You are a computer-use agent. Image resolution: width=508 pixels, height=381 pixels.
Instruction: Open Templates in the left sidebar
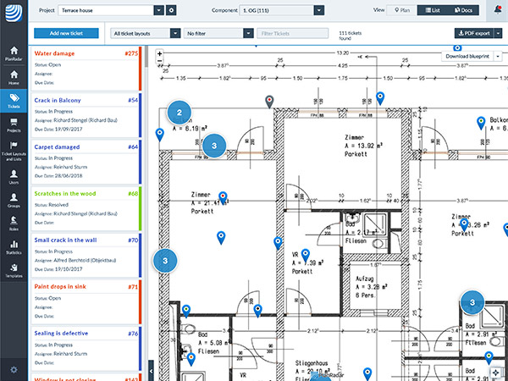tap(14, 270)
